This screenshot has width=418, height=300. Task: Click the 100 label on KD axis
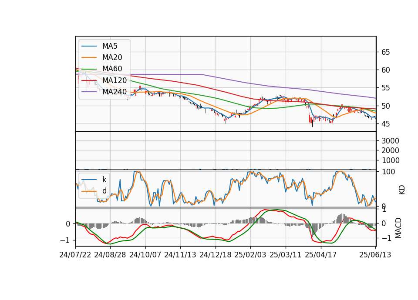(388, 172)
